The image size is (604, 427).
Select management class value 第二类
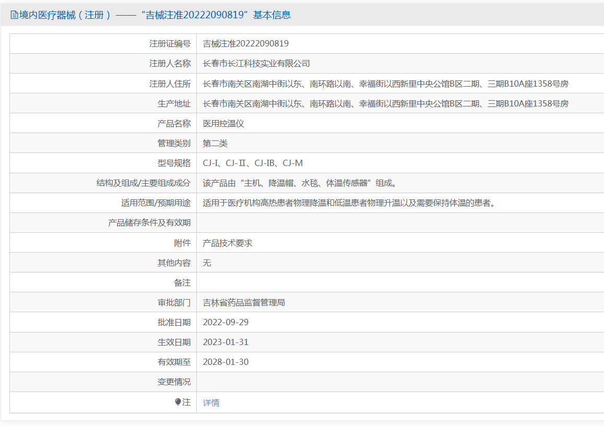click(215, 144)
